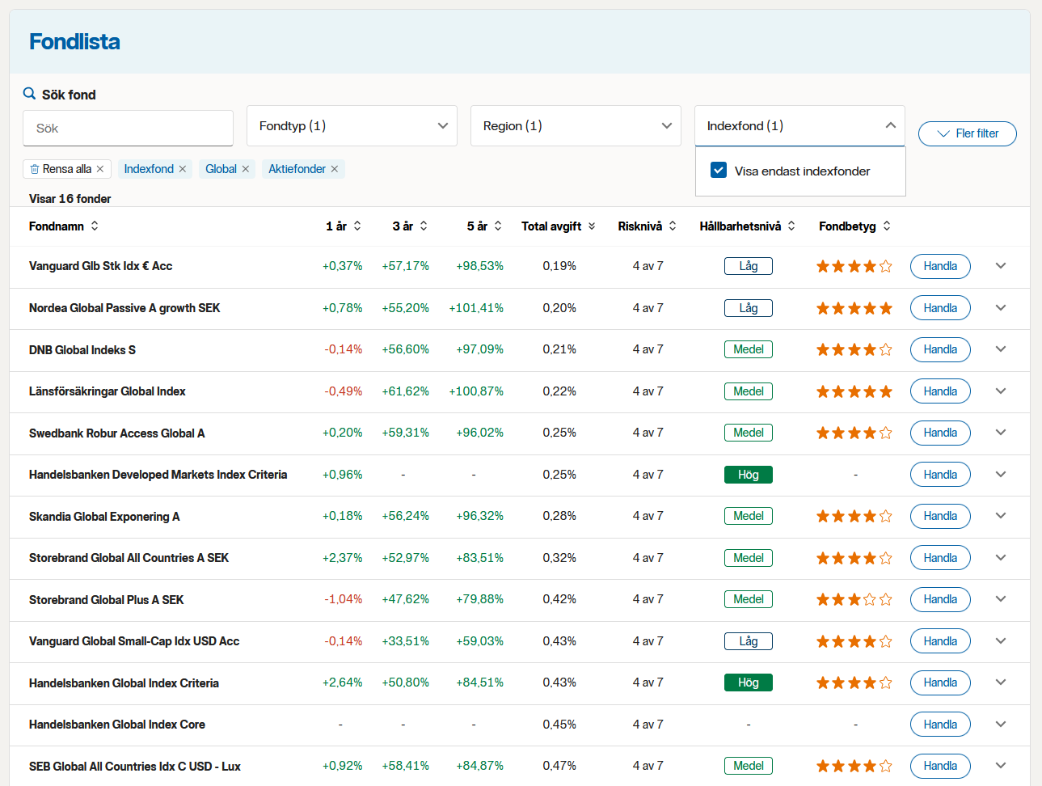
Task: Click the search magnifier icon
Action: tap(29, 94)
